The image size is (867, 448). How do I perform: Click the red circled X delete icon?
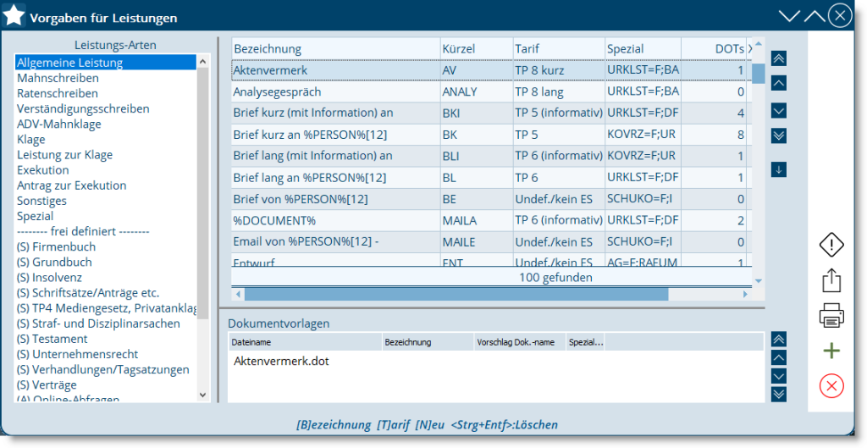coord(831,386)
